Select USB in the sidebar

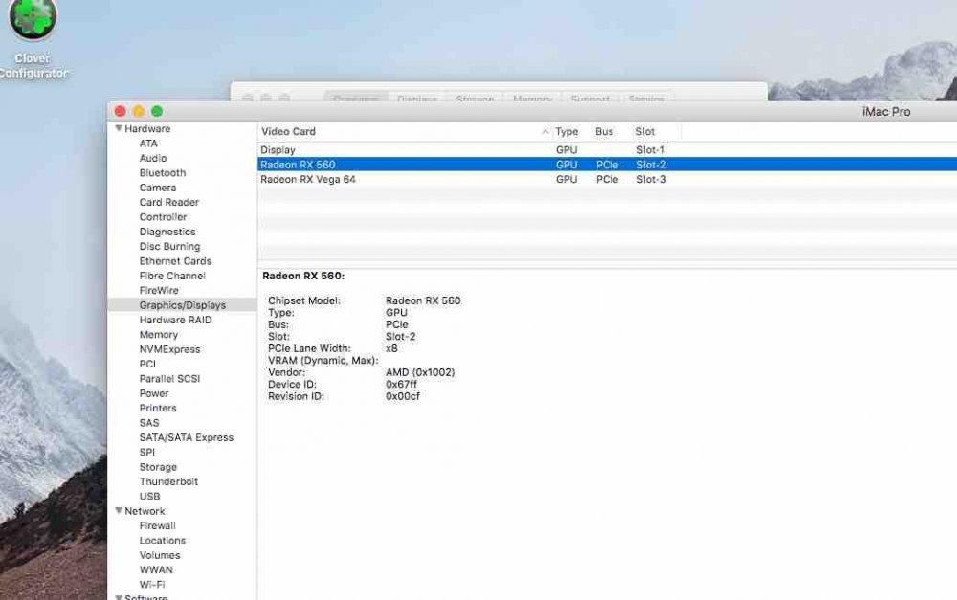click(149, 497)
